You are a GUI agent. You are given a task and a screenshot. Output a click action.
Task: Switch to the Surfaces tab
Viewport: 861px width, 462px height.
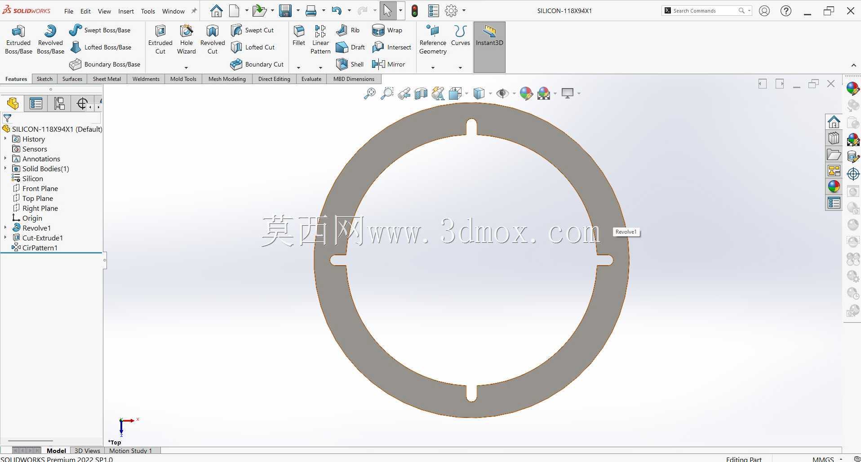(x=72, y=79)
